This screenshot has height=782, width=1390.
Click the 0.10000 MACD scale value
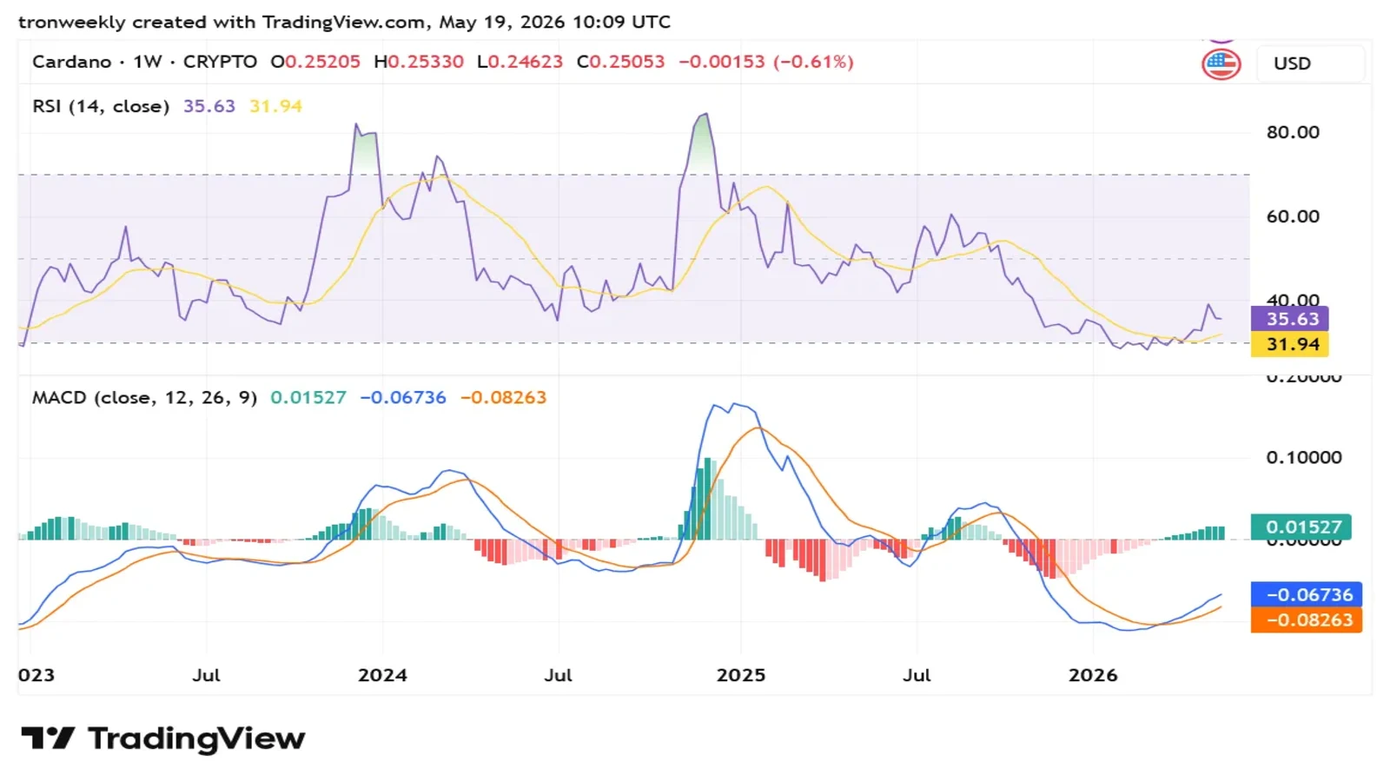click(1304, 457)
